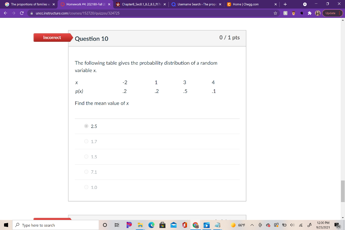Image resolution: width=345 pixels, height=230 pixels.
Task: Open the tab search dropdown circle
Action: click(305, 4)
